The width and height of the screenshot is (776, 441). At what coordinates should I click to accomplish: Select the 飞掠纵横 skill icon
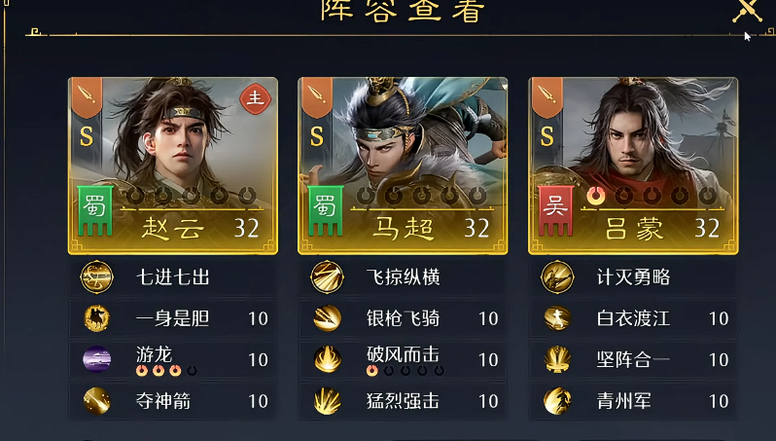[327, 277]
